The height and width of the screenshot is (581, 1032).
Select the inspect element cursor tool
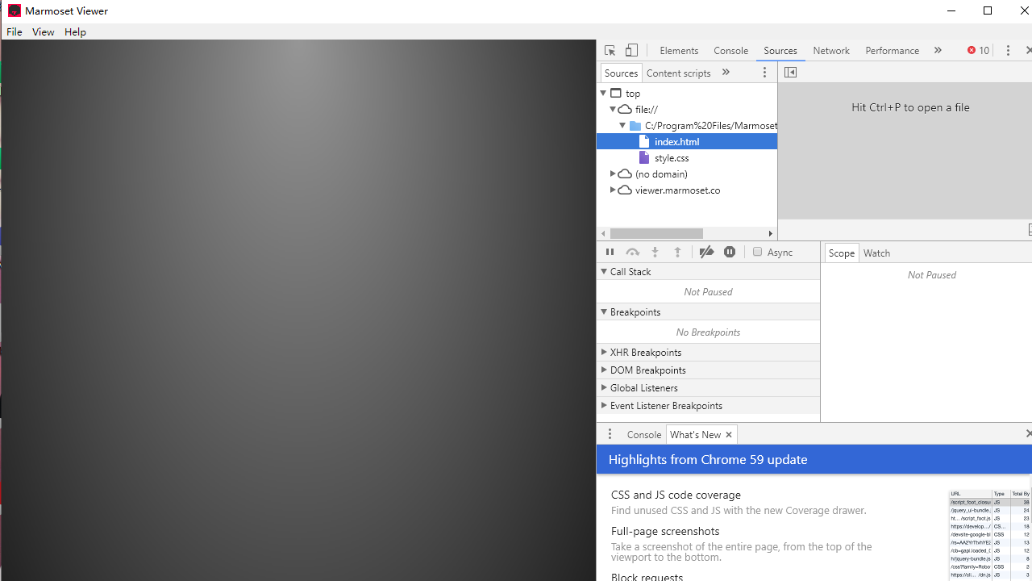pos(610,50)
